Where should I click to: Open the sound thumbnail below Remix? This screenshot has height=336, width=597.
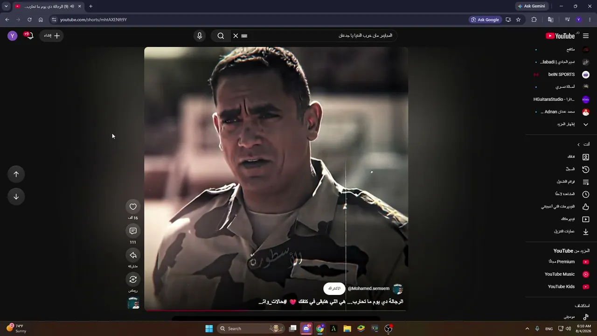pos(133,303)
